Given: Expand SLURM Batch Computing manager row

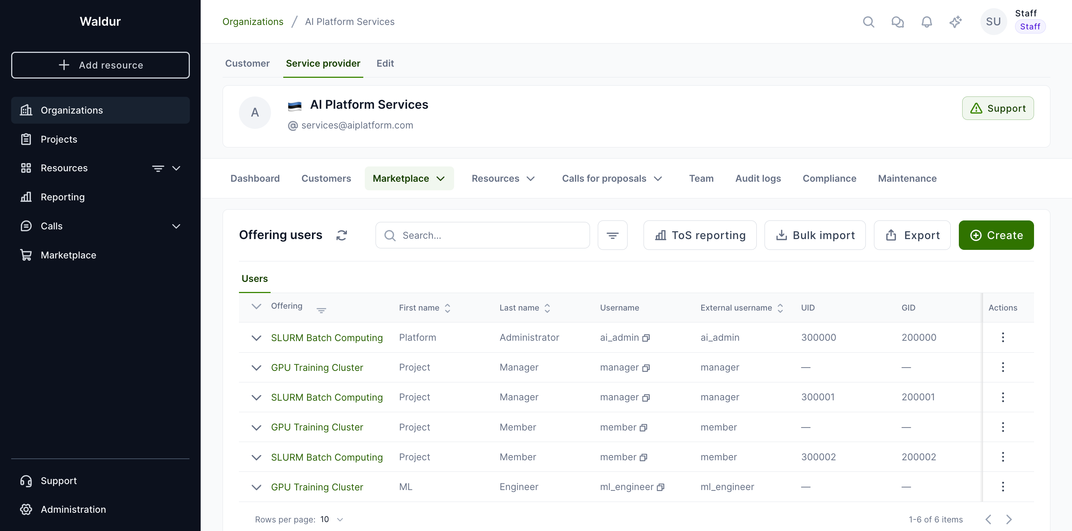Looking at the screenshot, I should pos(256,397).
